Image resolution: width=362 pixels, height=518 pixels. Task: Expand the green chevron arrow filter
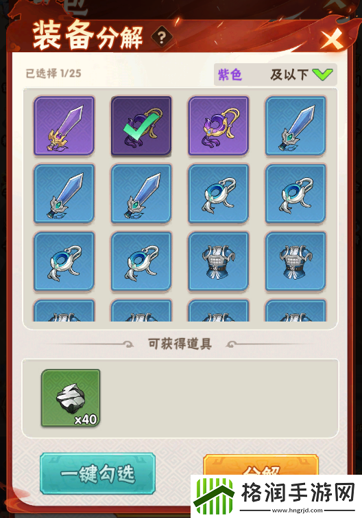pyautogui.click(x=322, y=75)
